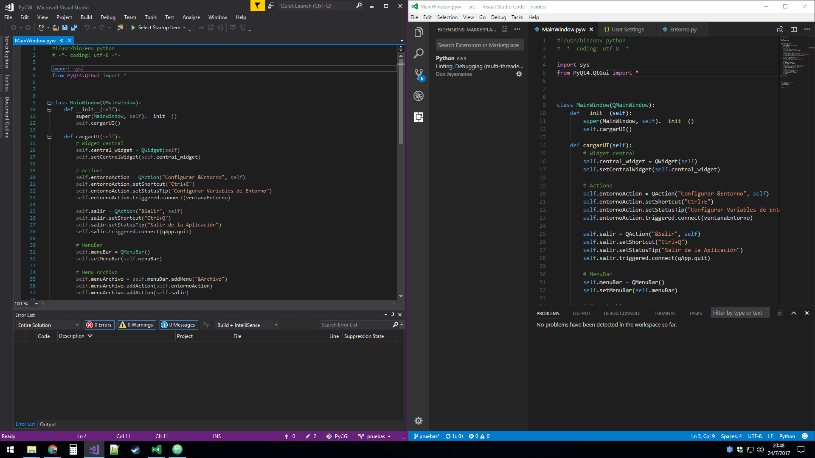Switch to the TERMINAL panel in VS Code
815x458 pixels.
pyautogui.click(x=664, y=313)
